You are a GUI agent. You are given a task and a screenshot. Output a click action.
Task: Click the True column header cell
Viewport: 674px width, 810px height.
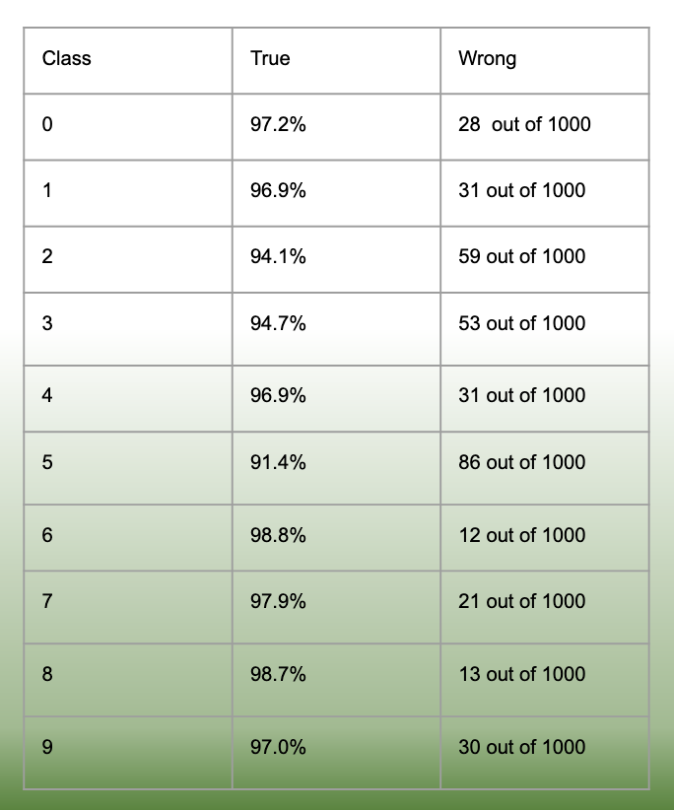pos(270,59)
